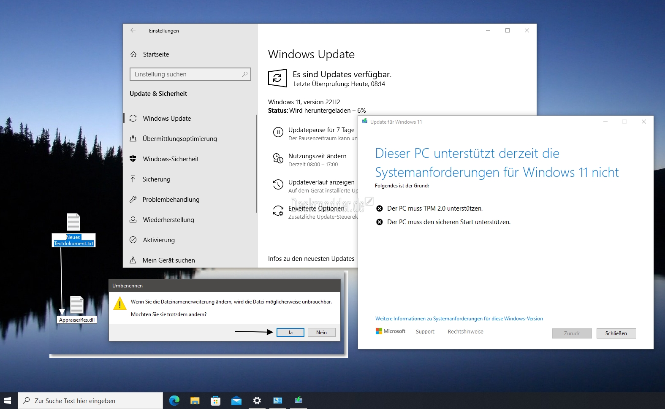Click the settings sidebar scrollbar
Viewport: 665px width, 409px height.
257,163
